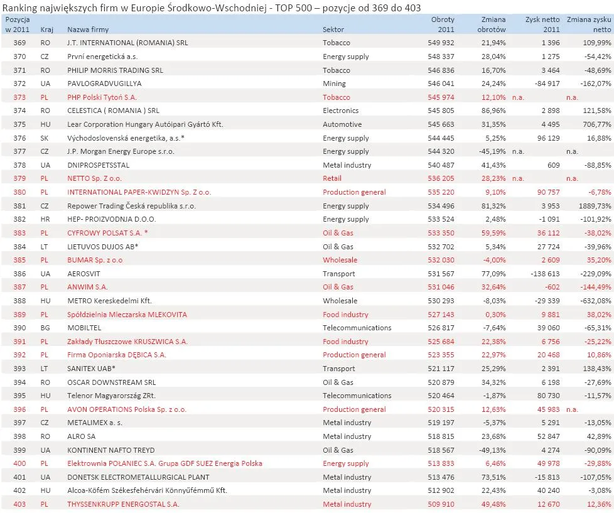Open the "MOBILTEL" company entry
This screenshot has height=513, width=614.
[x=83, y=328]
